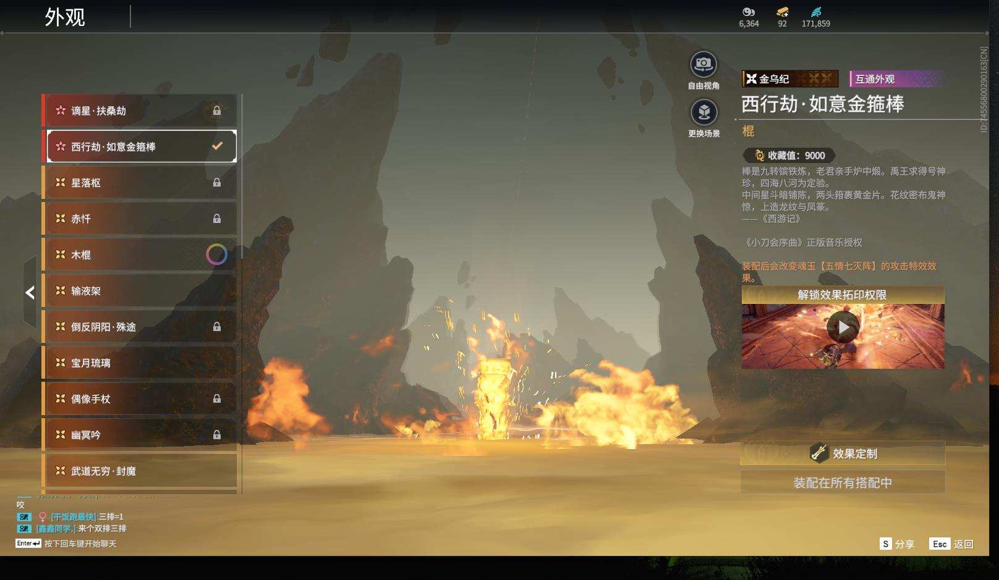This screenshot has height=580, width=999.
Task: Click the equipped checkmark on 西行劫·如意金箍棒
Action: coord(217,146)
